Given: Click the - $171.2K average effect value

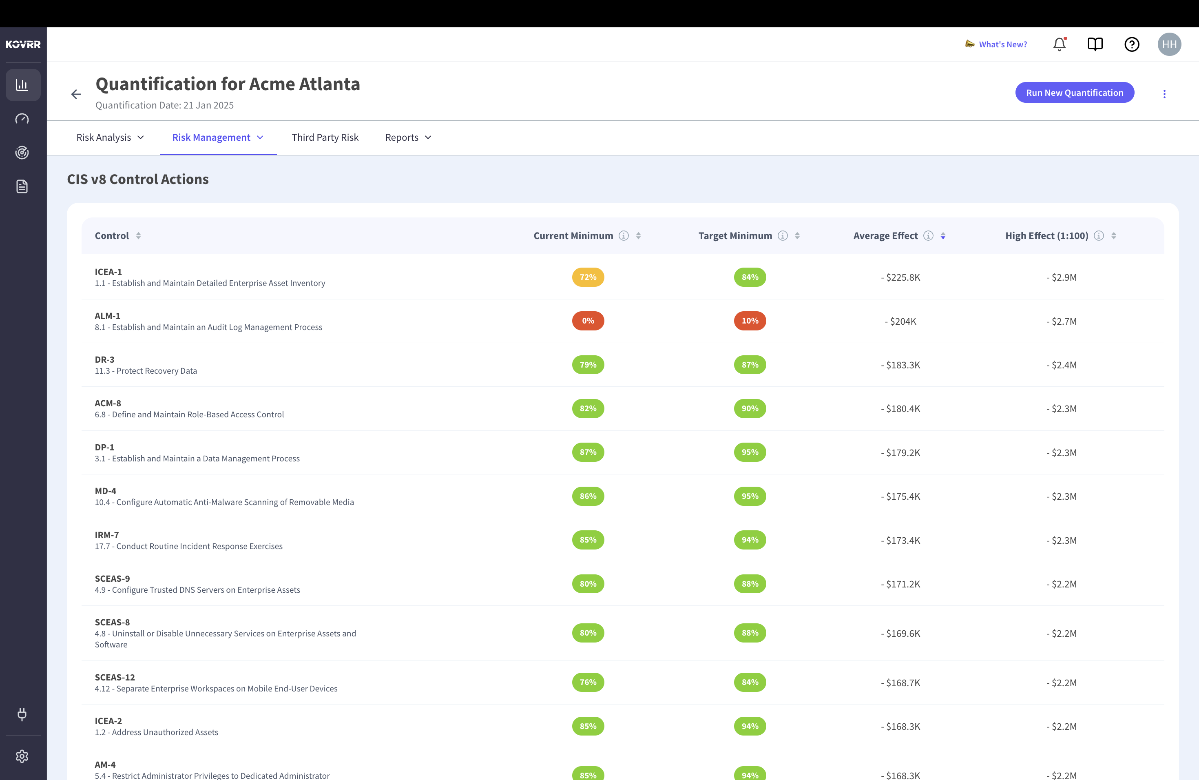Looking at the screenshot, I should [x=900, y=585].
